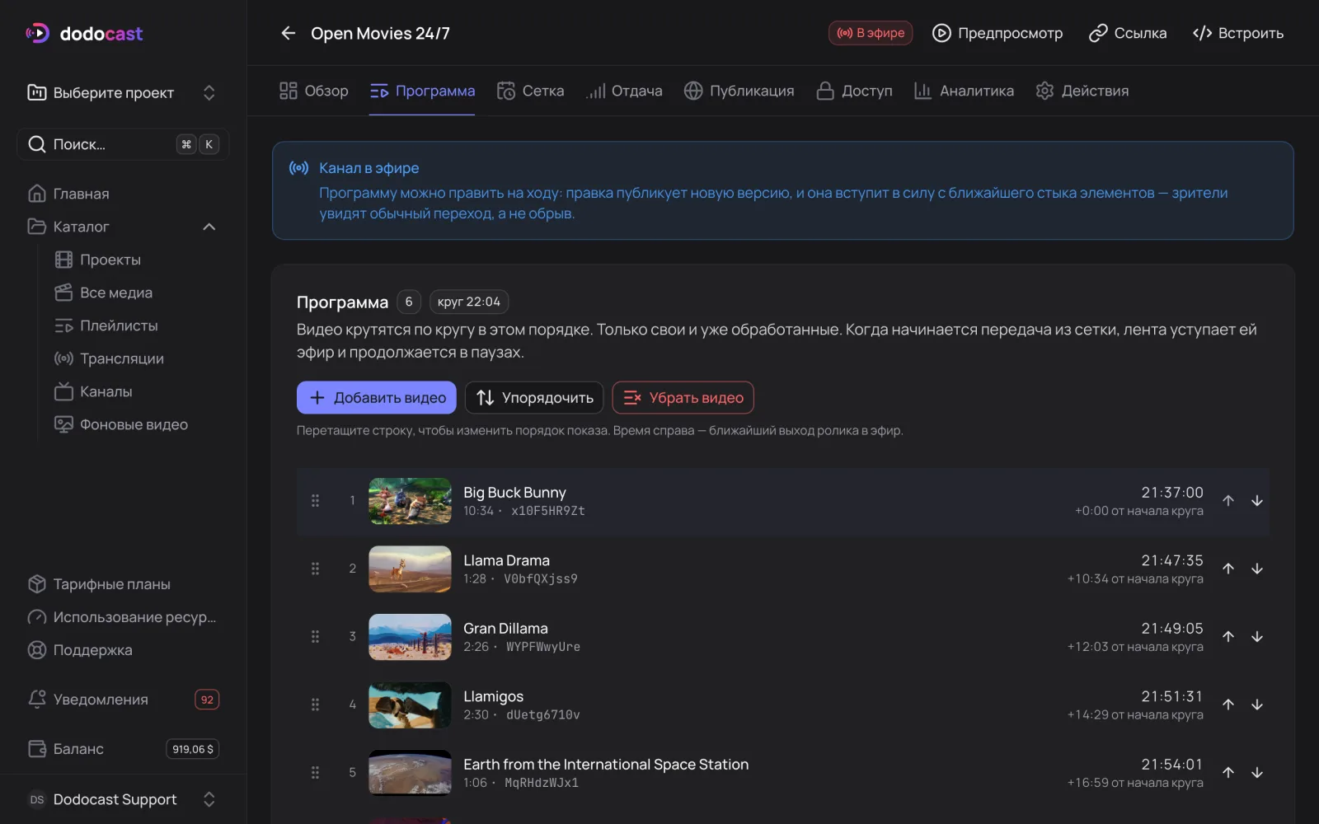
Task: Switch to Программа tab
Action: 422,91
